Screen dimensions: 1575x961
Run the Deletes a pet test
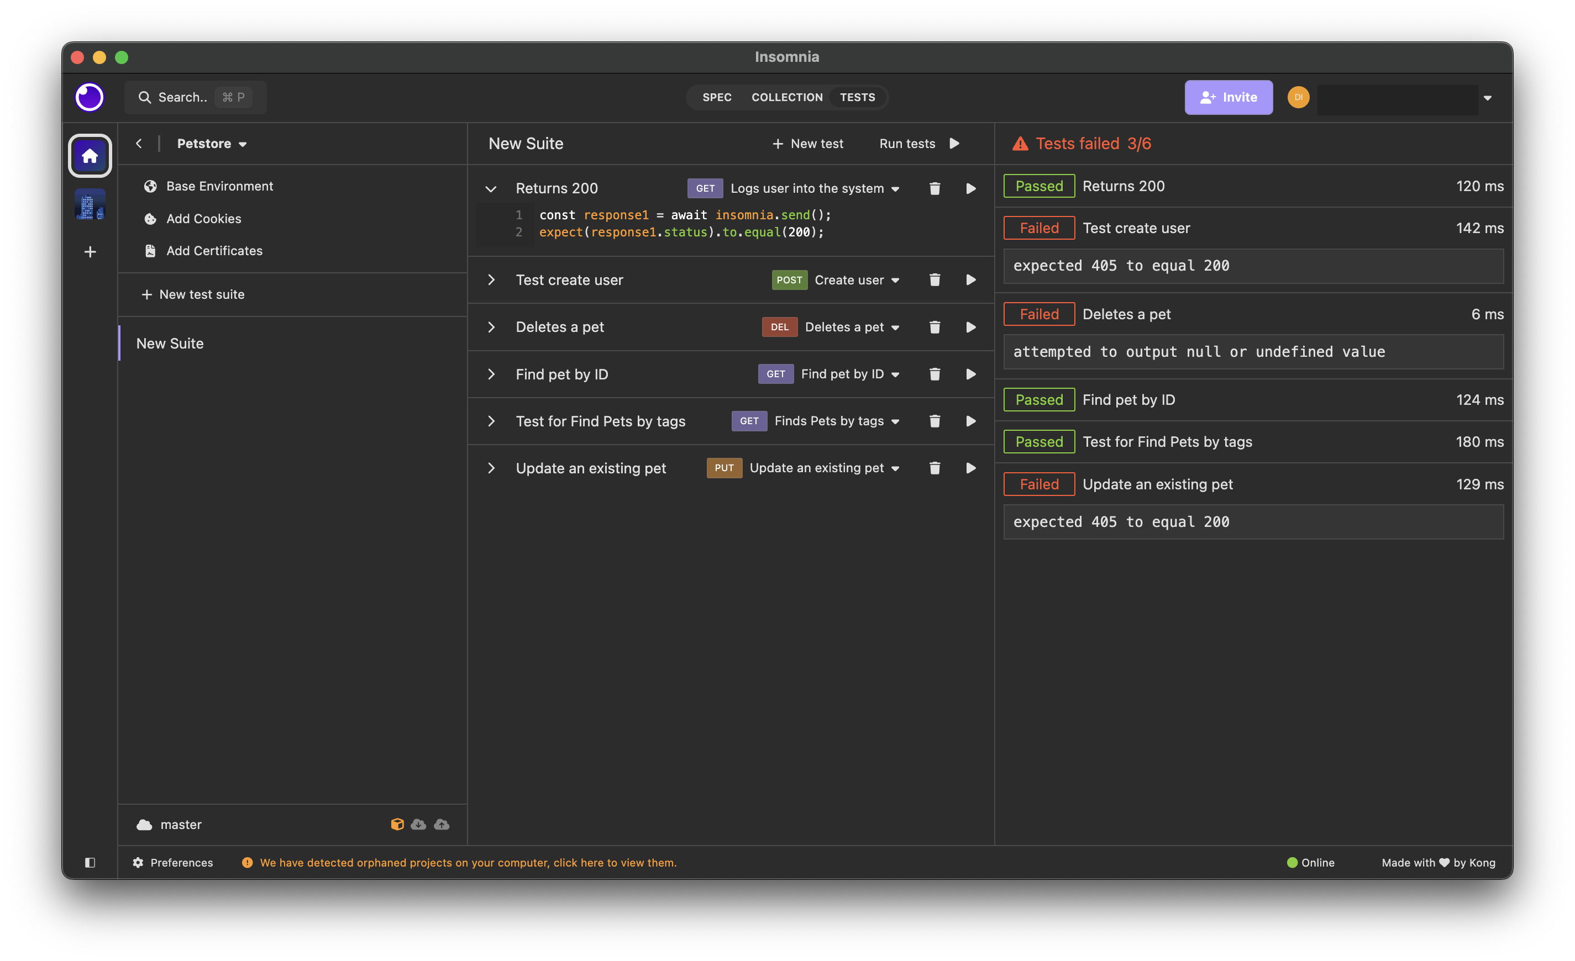970,327
